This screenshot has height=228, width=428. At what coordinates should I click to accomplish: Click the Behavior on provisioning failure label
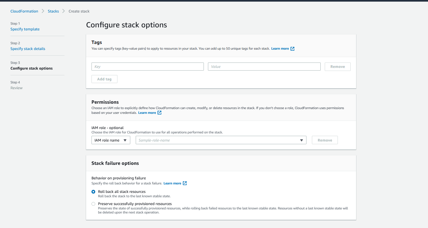[x=119, y=178]
